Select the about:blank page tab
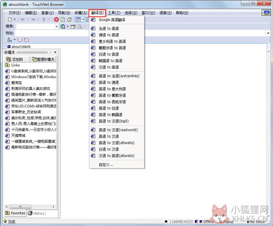The width and height of the screenshot is (273, 226). [x=19, y=46]
